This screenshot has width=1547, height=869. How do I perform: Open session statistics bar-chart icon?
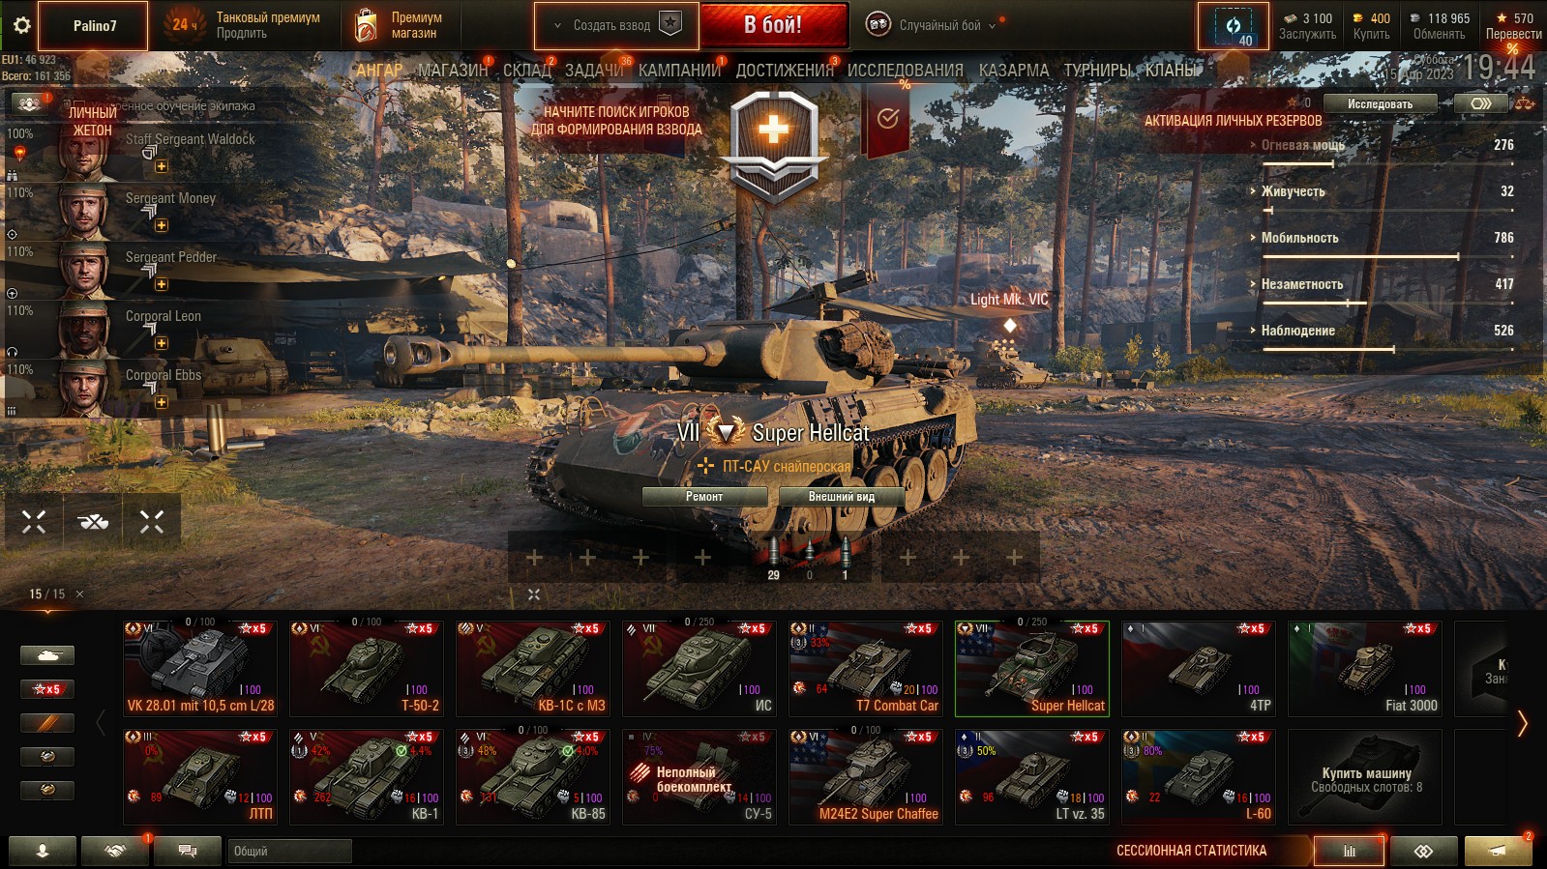click(x=1349, y=851)
